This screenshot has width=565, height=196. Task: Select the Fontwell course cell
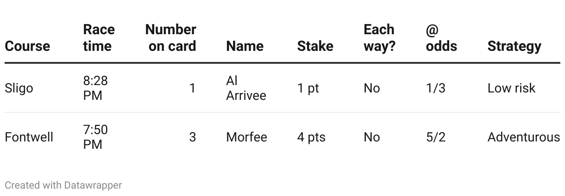click(29, 137)
